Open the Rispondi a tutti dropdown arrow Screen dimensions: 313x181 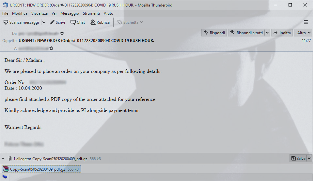click(267, 33)
